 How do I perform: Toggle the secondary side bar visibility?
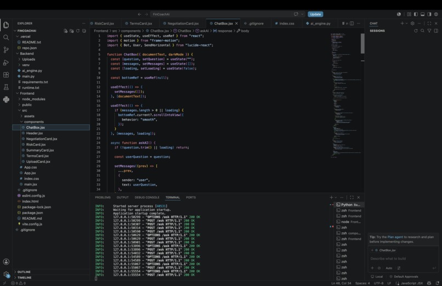pos(429,14)
